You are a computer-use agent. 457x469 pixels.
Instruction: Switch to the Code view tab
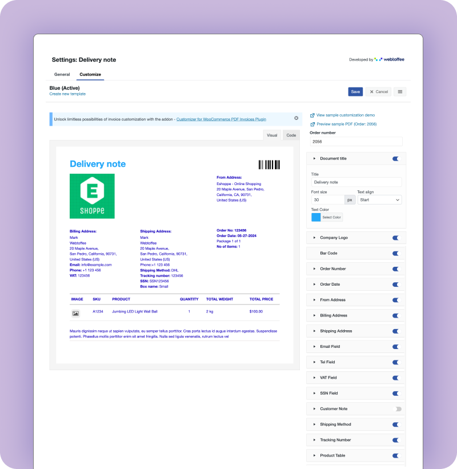(x=291, y=135)
